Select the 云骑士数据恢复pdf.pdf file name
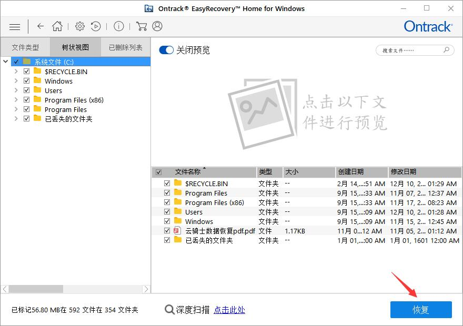 coord(220,231)
